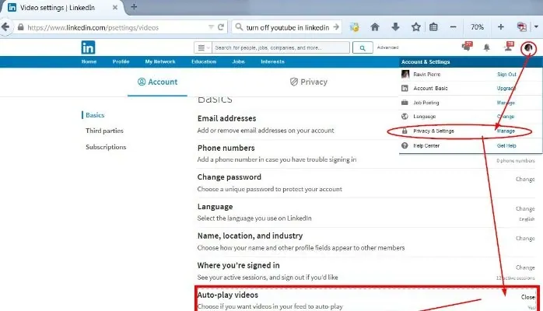543x311 pixels.
Task: Open the add connections icon with badge
Action: coord(508,47)
